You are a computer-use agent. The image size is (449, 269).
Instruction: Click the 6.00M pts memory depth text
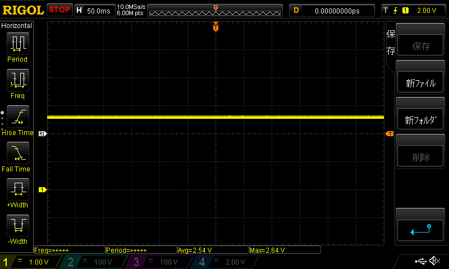(130, 13)
